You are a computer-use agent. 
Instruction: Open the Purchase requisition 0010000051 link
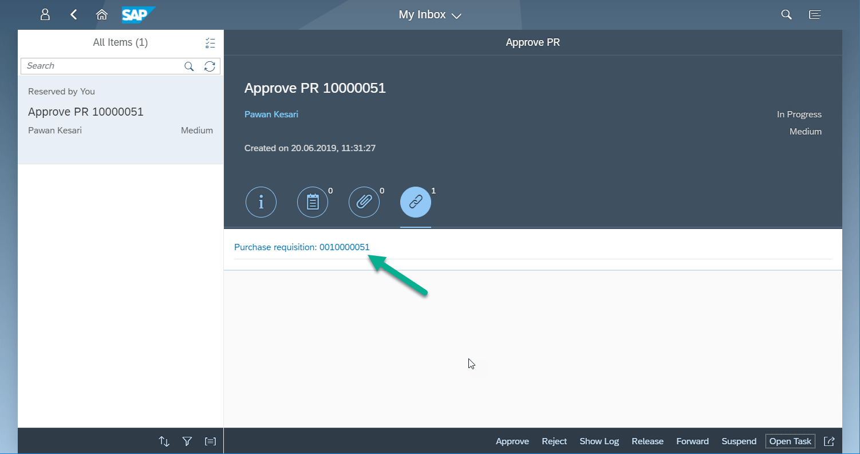click(302, 247)
